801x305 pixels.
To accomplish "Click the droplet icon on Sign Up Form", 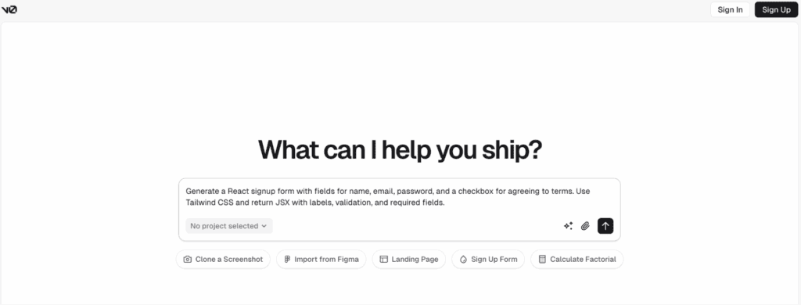I will [x=463, y=260].
